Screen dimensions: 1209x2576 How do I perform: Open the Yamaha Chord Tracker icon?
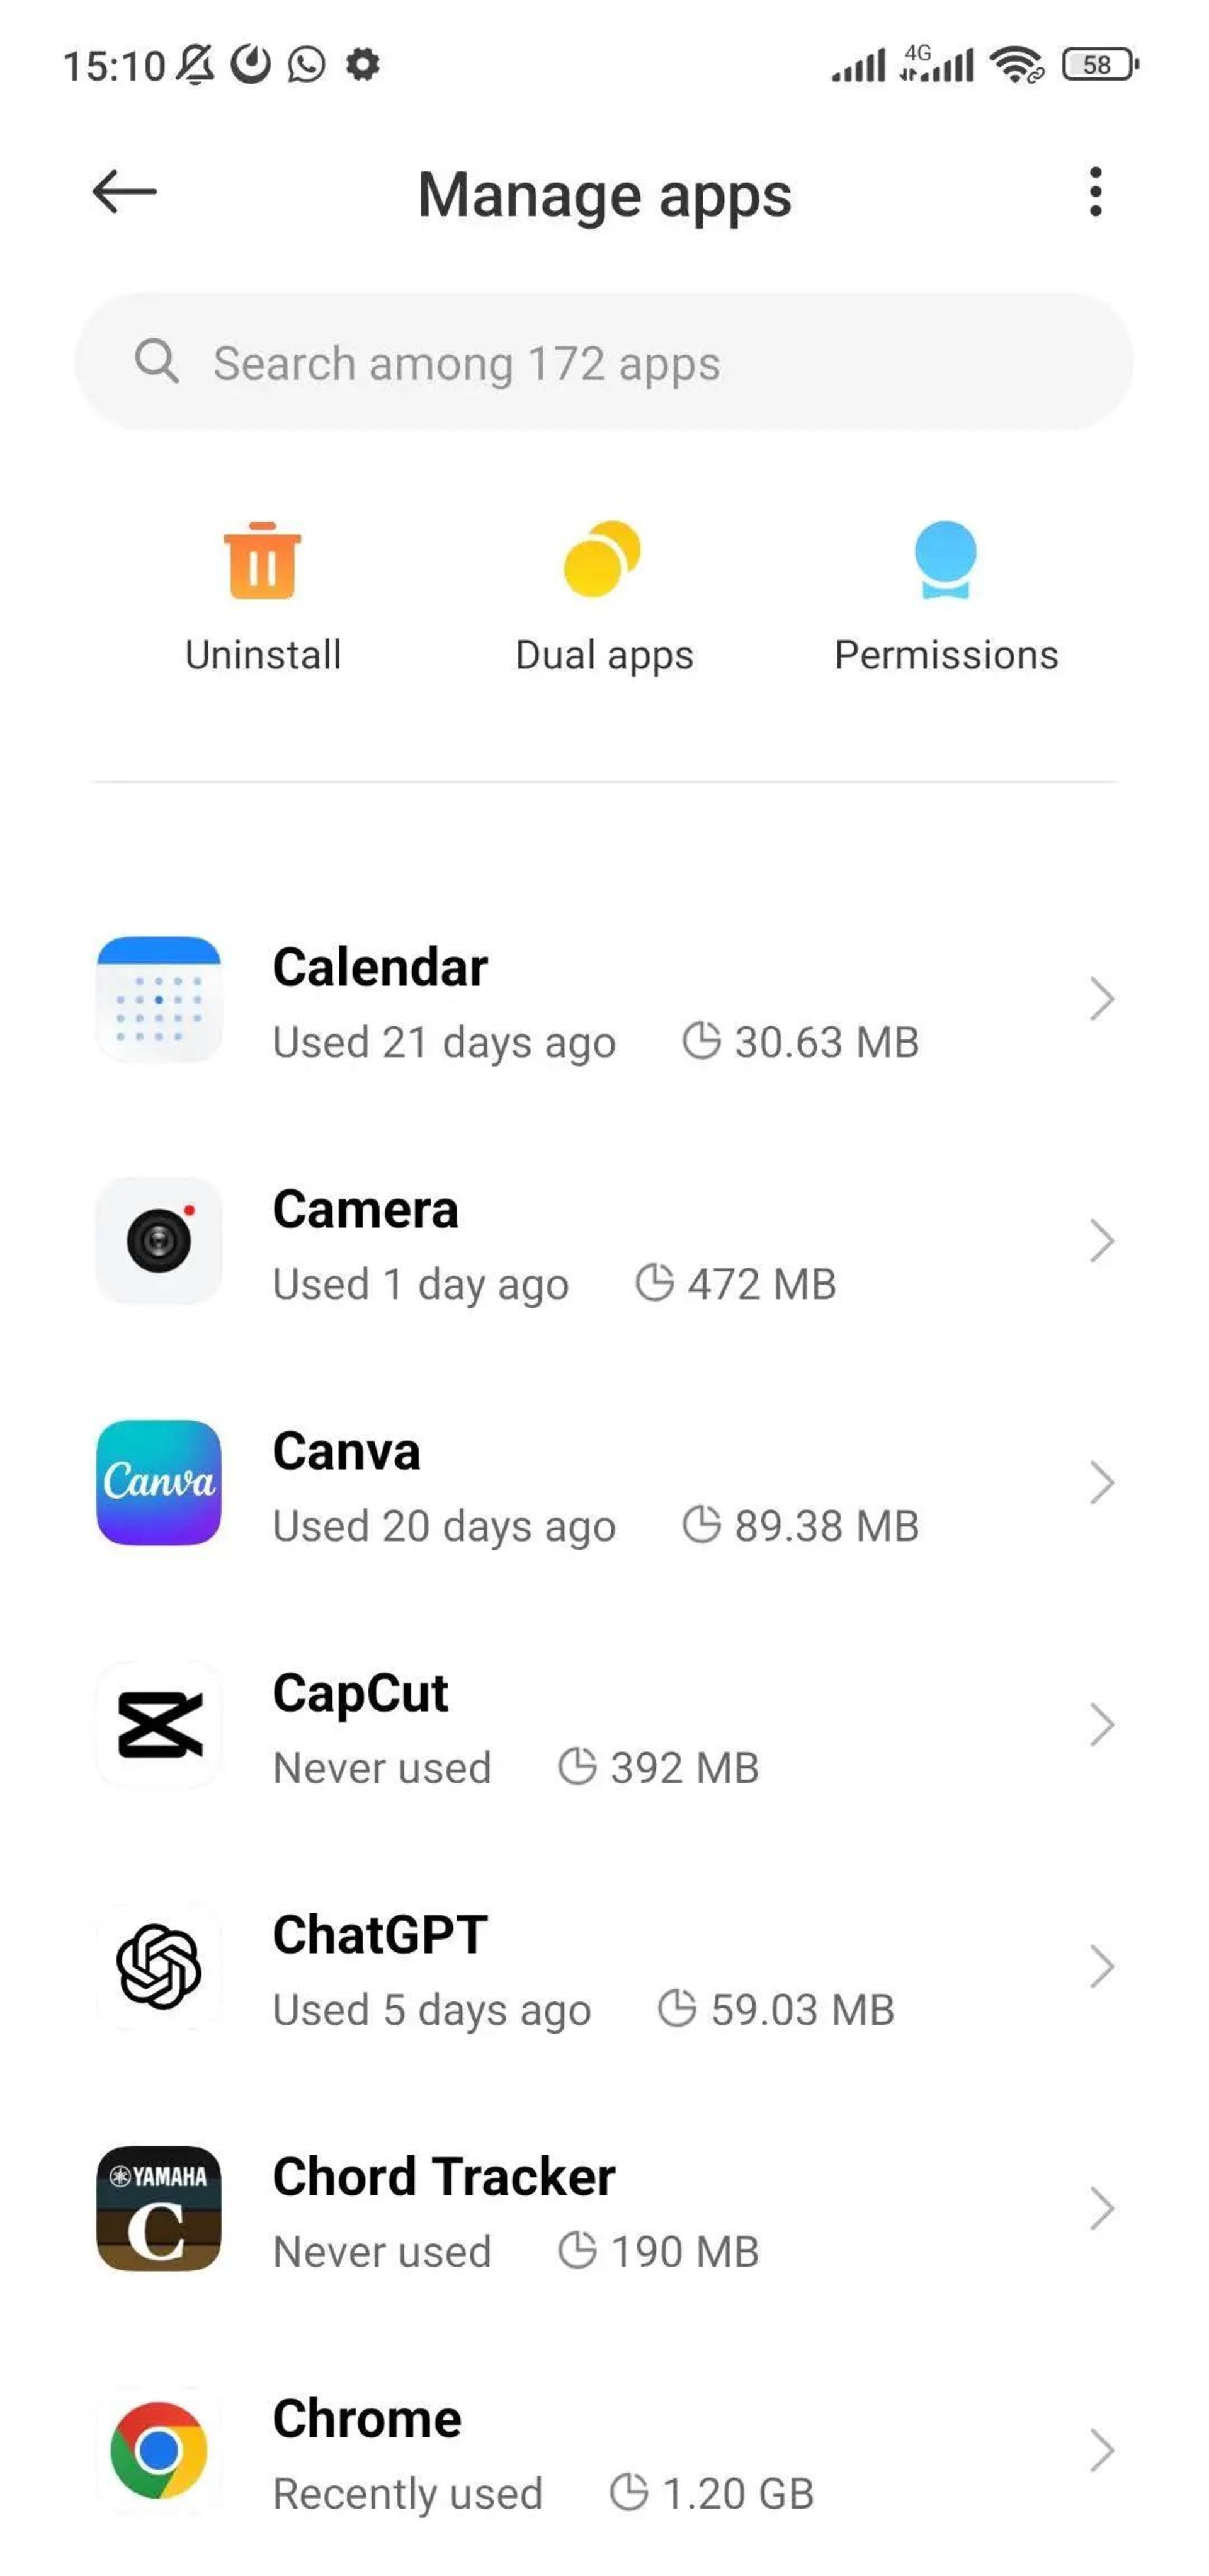click(159, 2208)
